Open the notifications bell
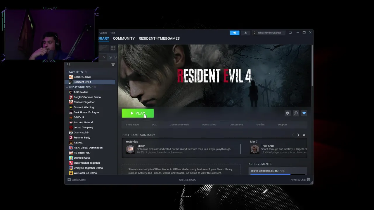This screenshot has height=210, width=374. [x=245, y=33]
